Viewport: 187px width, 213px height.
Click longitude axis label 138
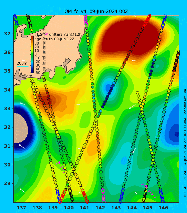(x=37, y=208)
